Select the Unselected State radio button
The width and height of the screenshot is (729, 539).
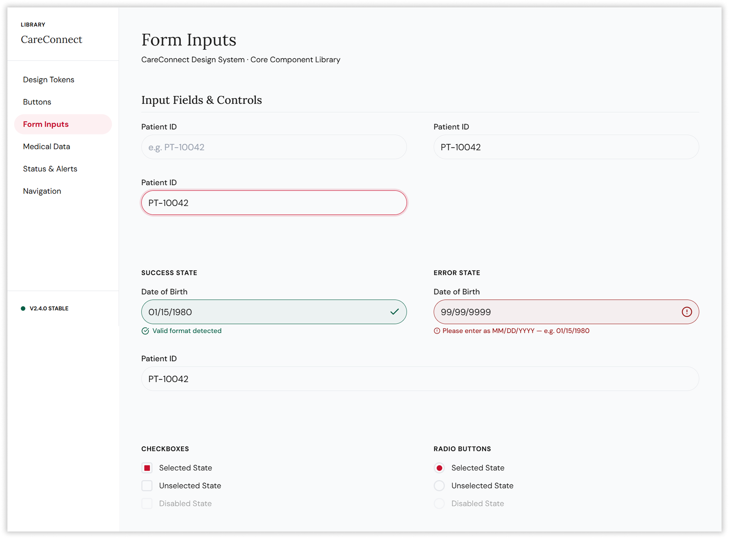point(439,486)
